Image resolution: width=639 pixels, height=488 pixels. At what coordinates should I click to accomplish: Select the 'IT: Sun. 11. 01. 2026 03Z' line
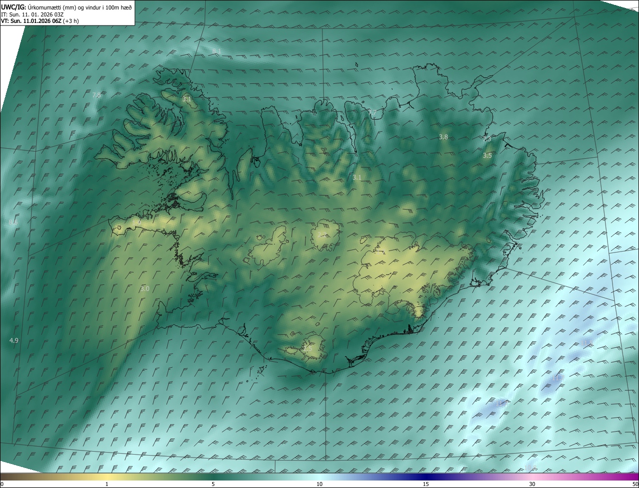pos(32,14)
